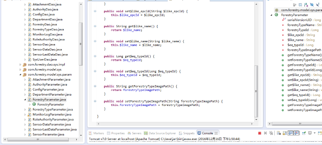Jump to get$like_name() in Outline
The image size is (322, 145).
[304, 85]
